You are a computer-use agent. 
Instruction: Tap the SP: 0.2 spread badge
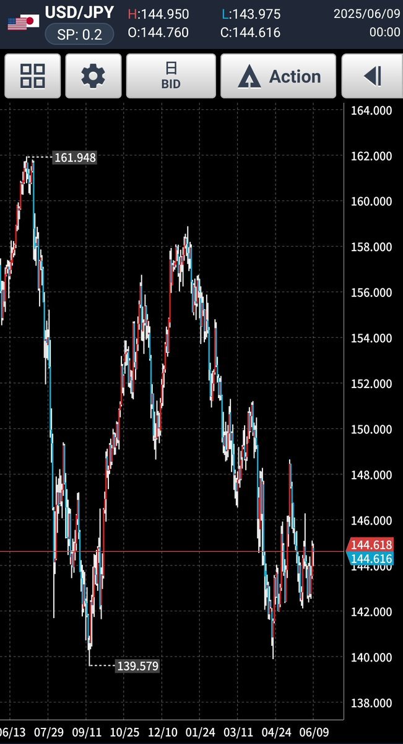coord(79,34)
